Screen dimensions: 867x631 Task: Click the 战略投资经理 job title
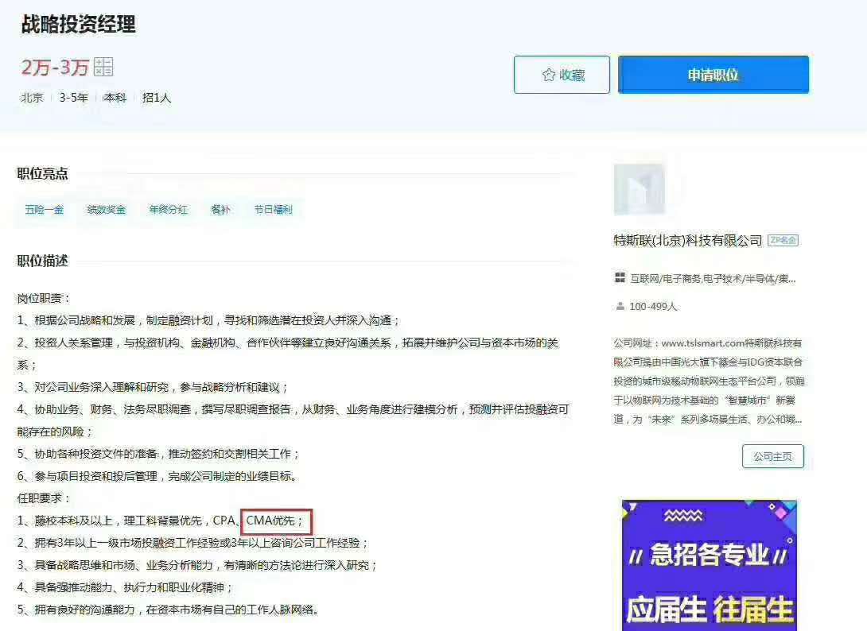click(x=77, y=25)
